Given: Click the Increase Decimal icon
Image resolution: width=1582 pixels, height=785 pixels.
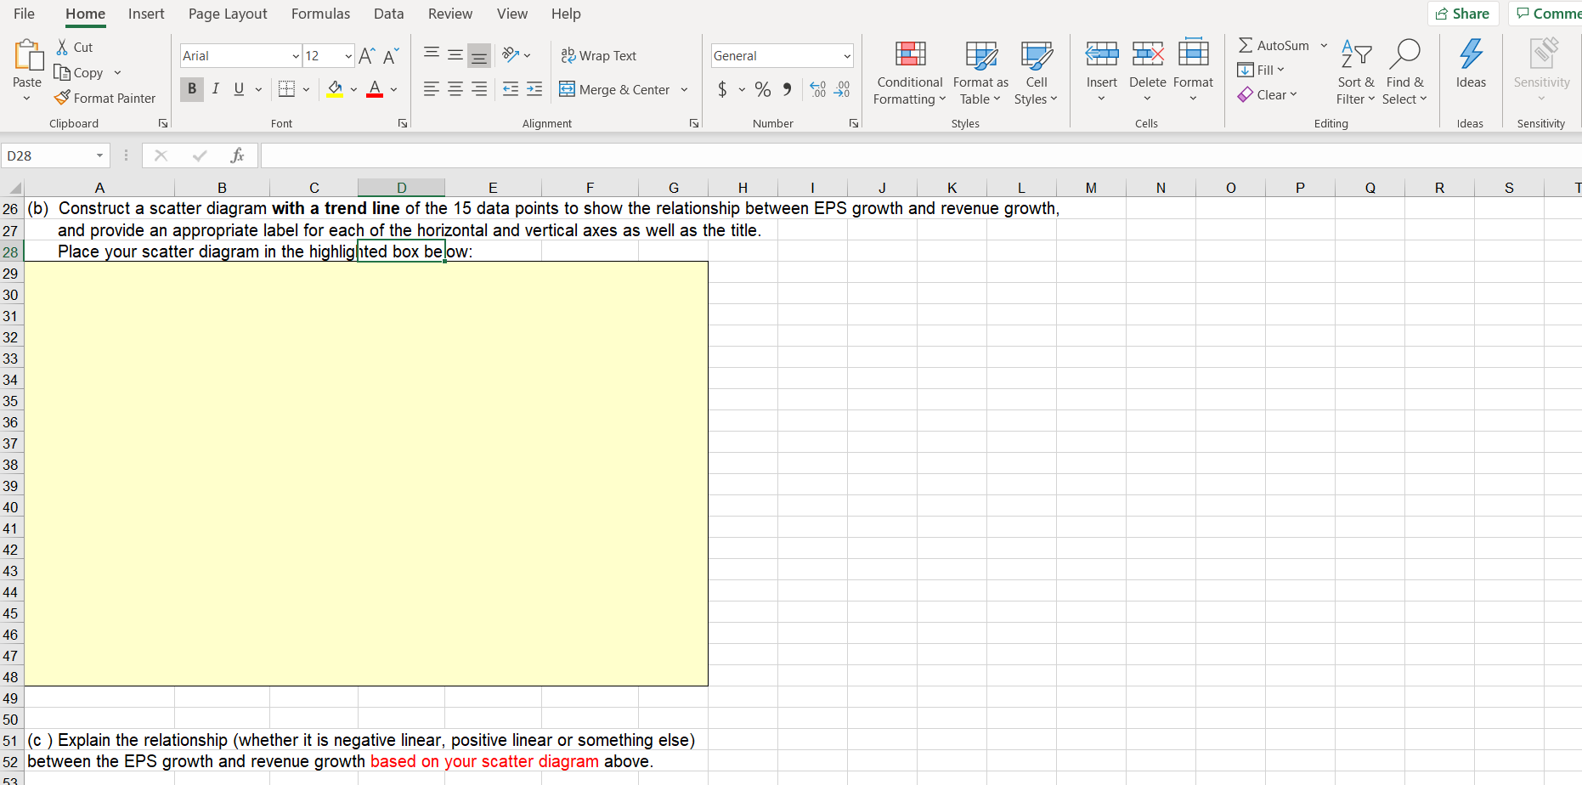Looking at the screenshot, I should point(817,88).
